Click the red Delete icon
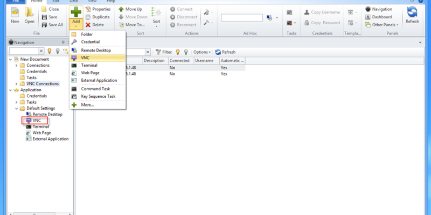The width and height of the screenshot is (431, 215). click(x=88, y=25)
